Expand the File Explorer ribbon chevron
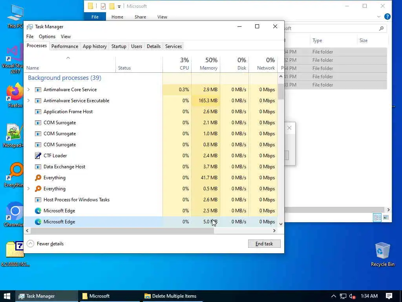This screenshot has width=402, height=302. point(379,17)
